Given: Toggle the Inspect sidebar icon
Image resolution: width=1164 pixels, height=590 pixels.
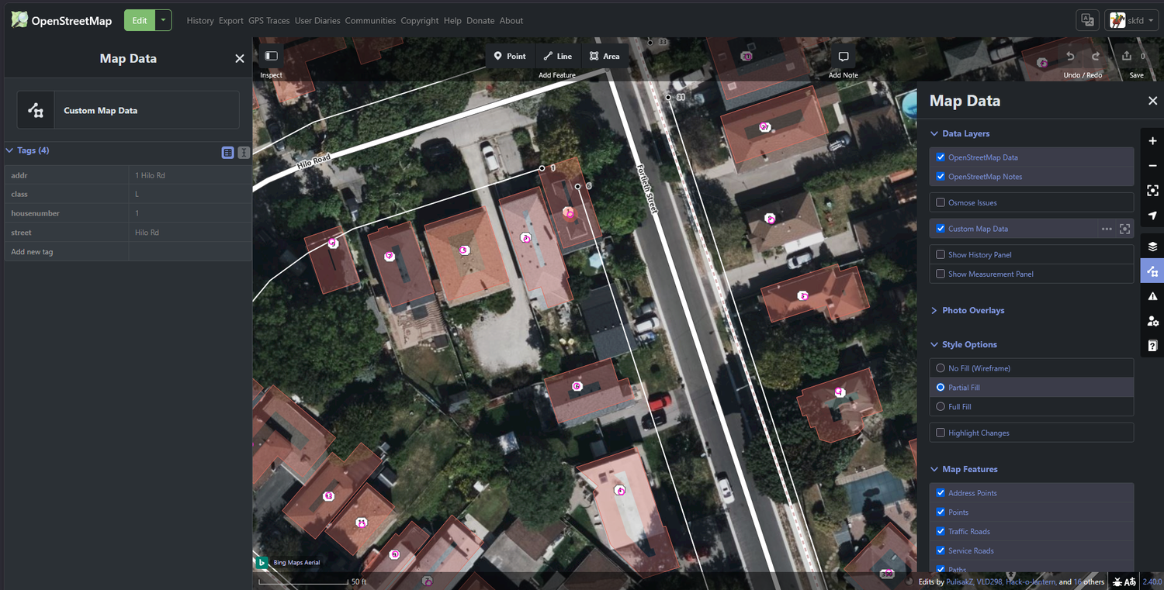Looking at the screenshot, I should [271, 56].
